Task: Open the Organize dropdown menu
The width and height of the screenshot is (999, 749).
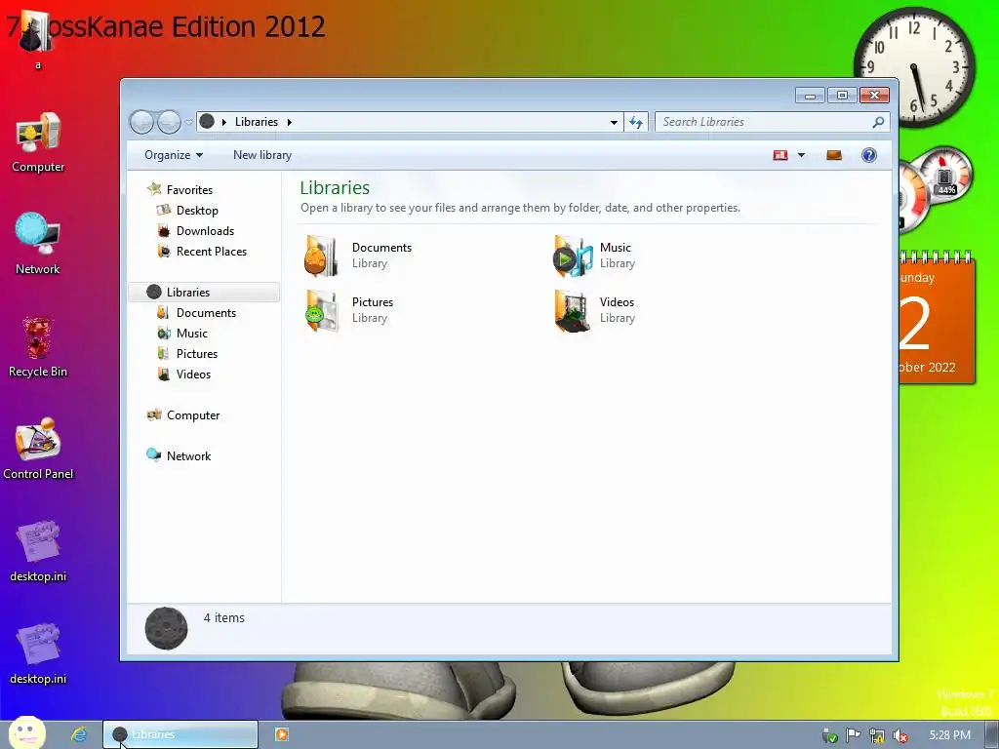Action: coord(174,155)
